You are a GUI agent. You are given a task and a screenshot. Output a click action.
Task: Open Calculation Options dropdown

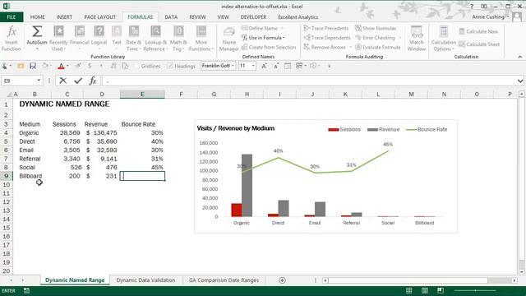click(444, 39)
